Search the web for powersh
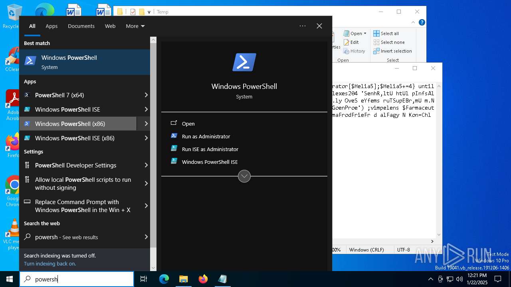 (x=78, y=237)
